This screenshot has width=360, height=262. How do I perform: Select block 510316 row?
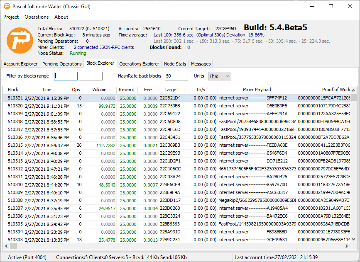point(177,138)
